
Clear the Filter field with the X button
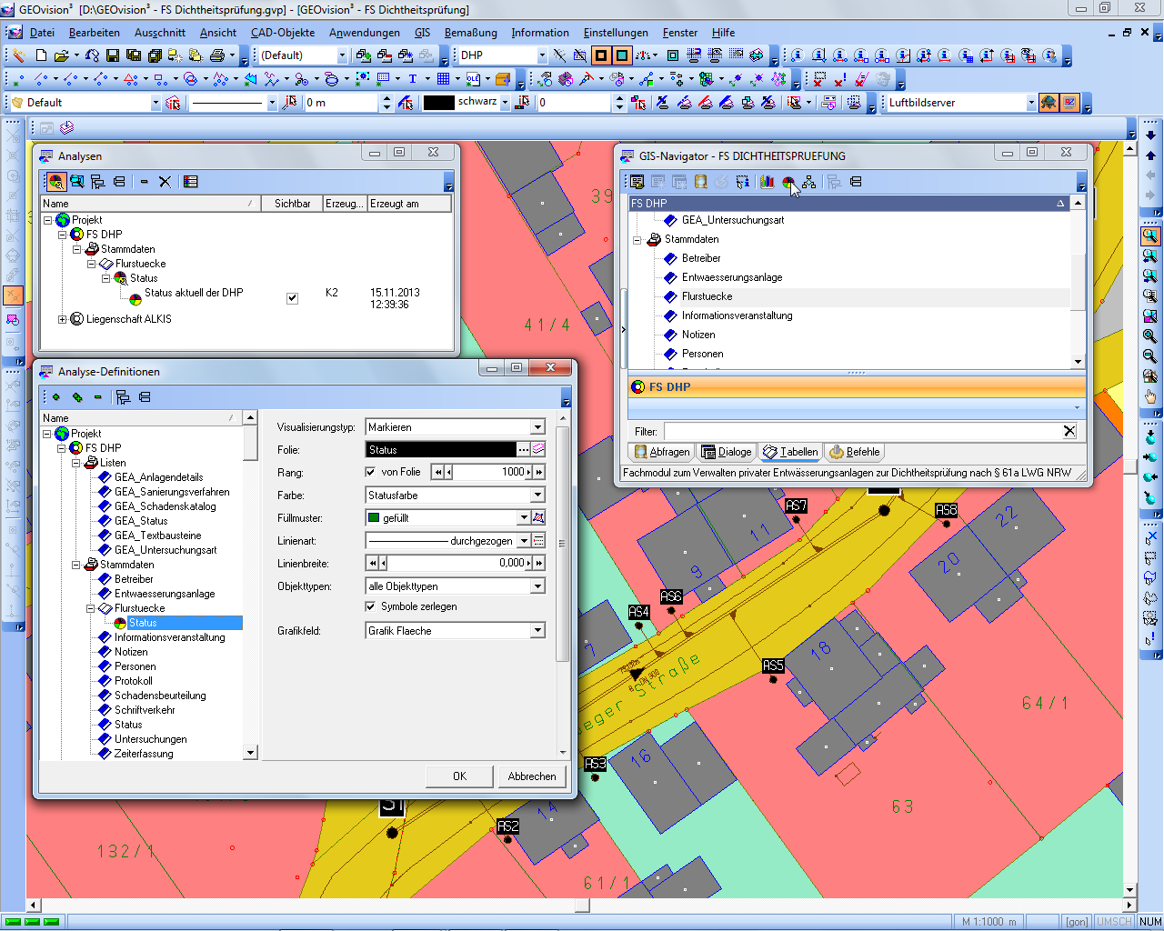pyautogui.click(x=1069, y=431)
